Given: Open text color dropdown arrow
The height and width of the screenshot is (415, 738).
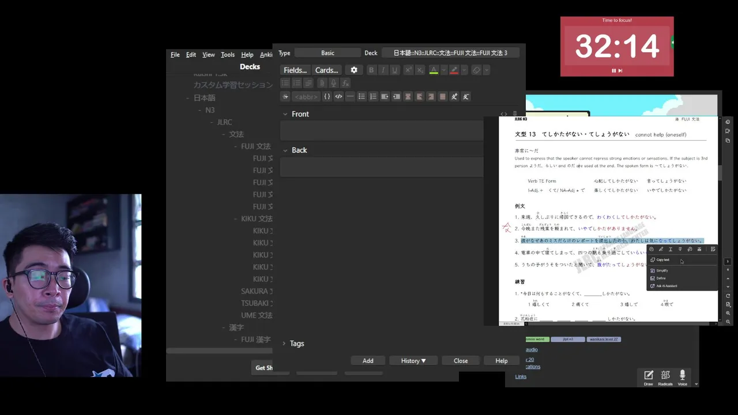Looking at the screenshot, I should tap(444, 70).
